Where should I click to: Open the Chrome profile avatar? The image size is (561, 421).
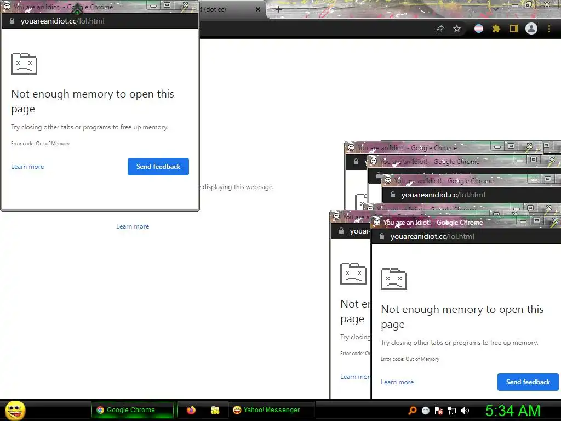[531, 29]
